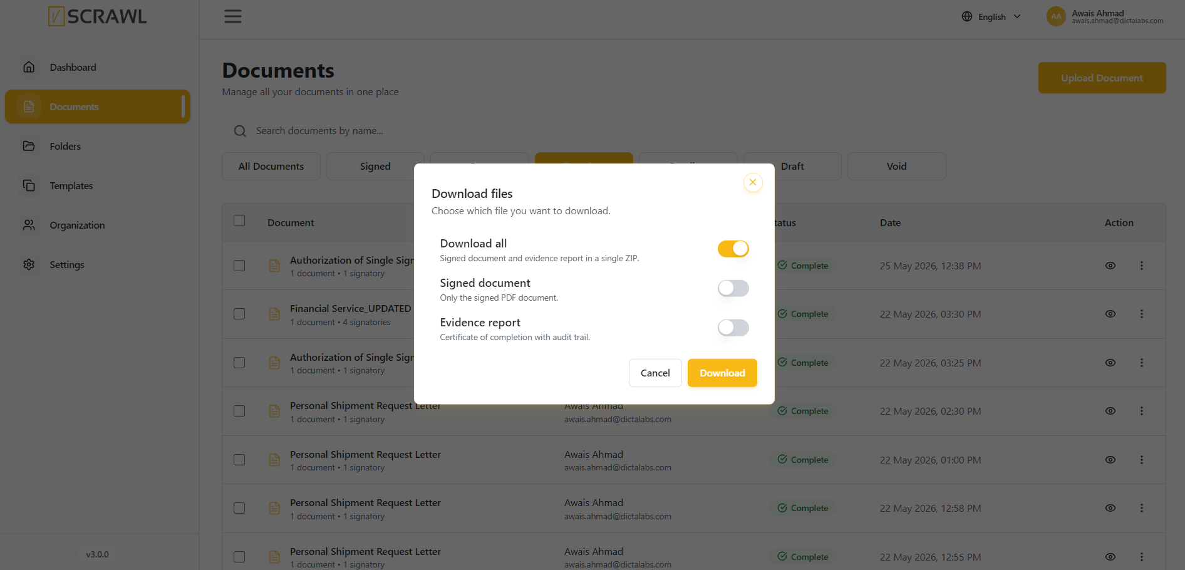Check the 22 May 03:25 PM row checkbox
The image size is (1185, 570).
(239, 363)
